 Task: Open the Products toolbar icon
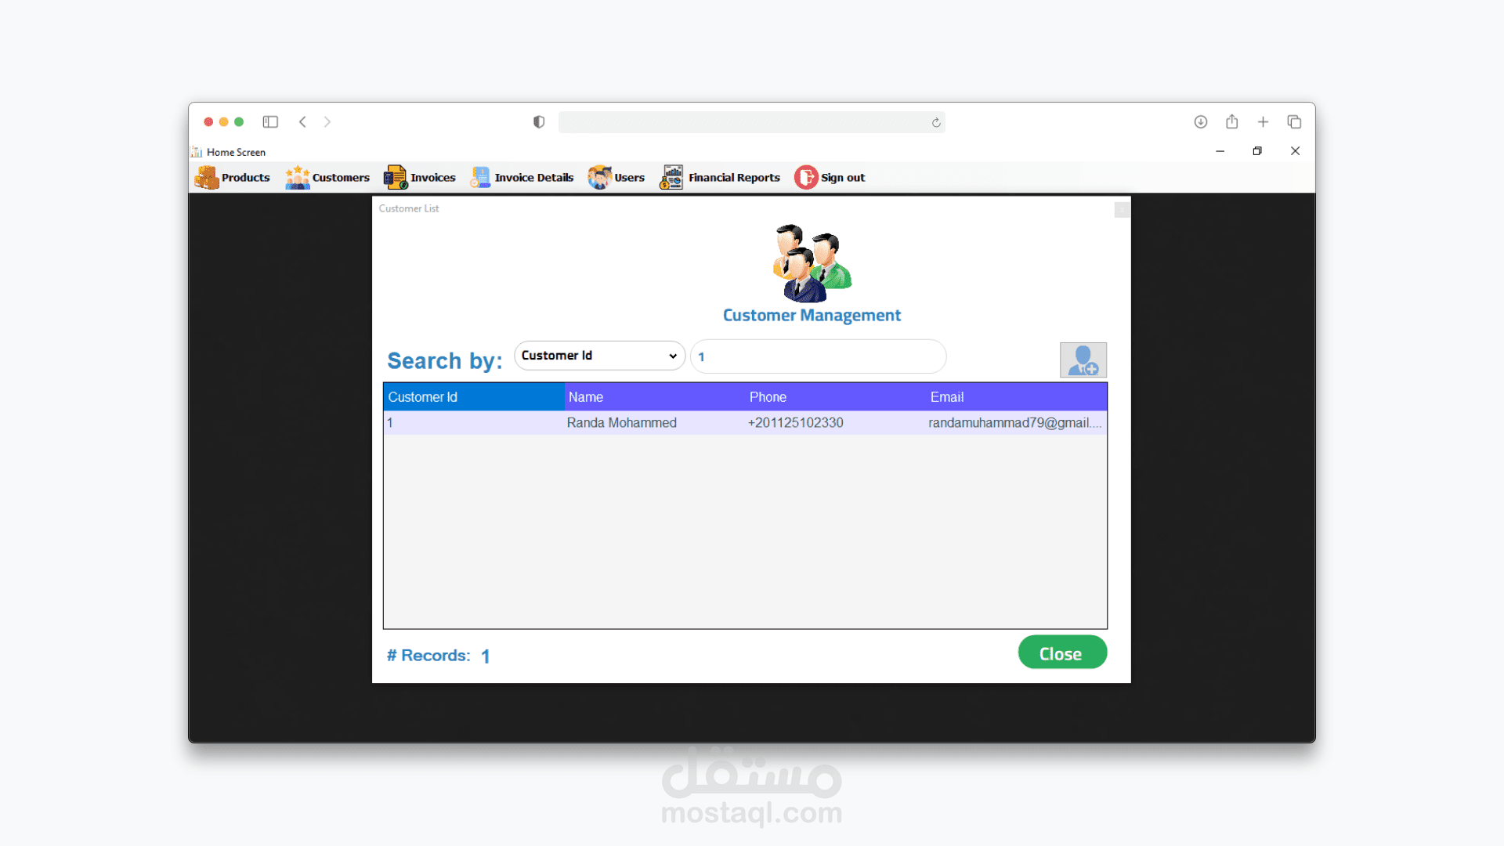point(208,178)
